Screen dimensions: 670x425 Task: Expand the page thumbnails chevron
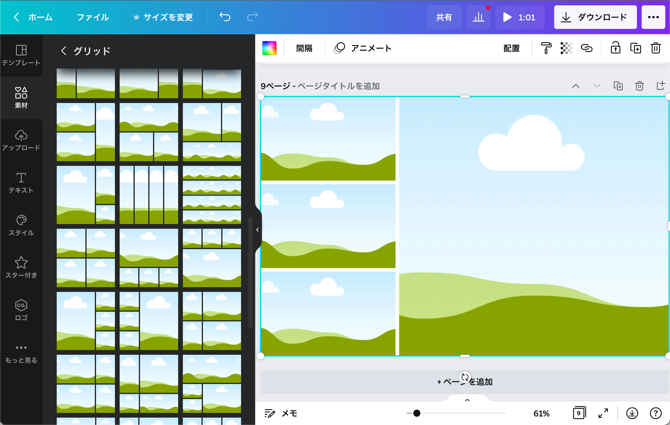(467, 400)
